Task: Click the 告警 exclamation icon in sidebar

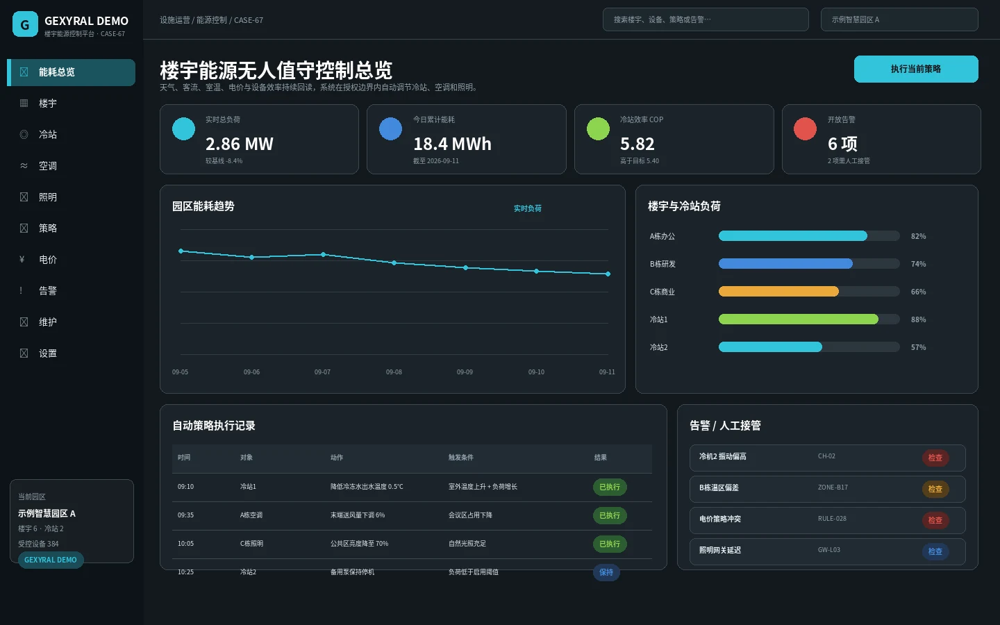Action: [x=21, y=291]
